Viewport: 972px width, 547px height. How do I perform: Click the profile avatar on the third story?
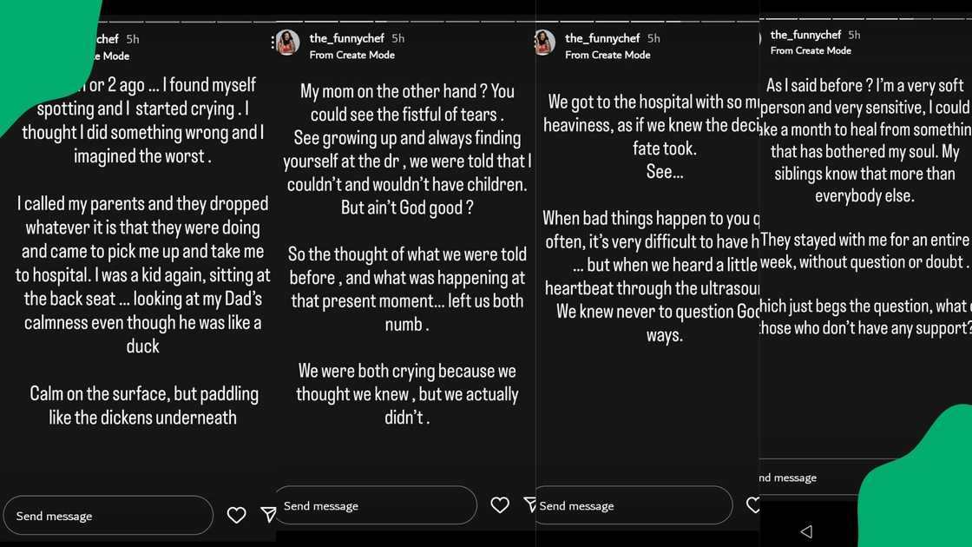(545, 43)
